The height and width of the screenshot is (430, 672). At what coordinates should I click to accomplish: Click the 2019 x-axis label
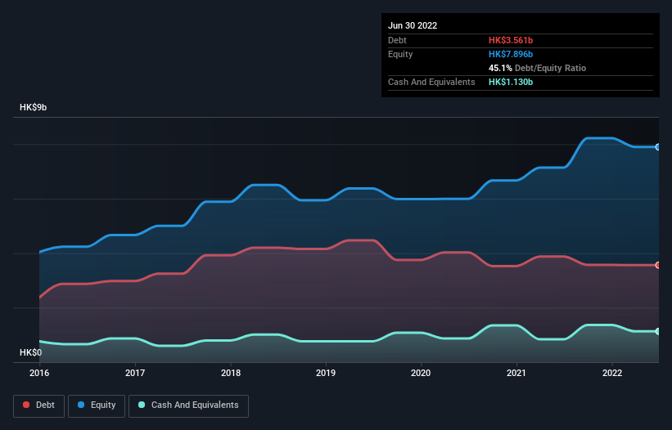(326, 373)
